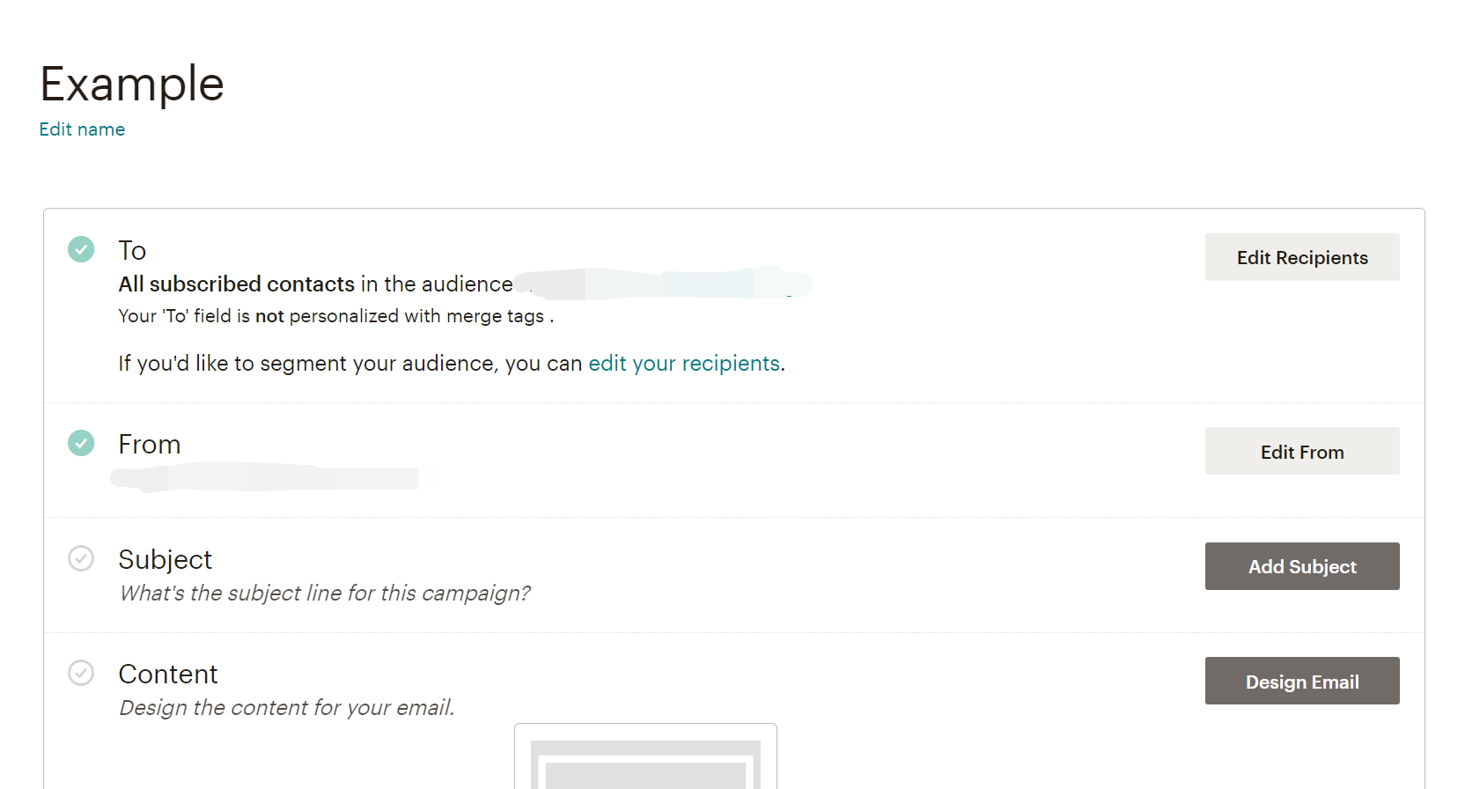
Task: Click the "From" section heading
Action: [x=150, y=444]
